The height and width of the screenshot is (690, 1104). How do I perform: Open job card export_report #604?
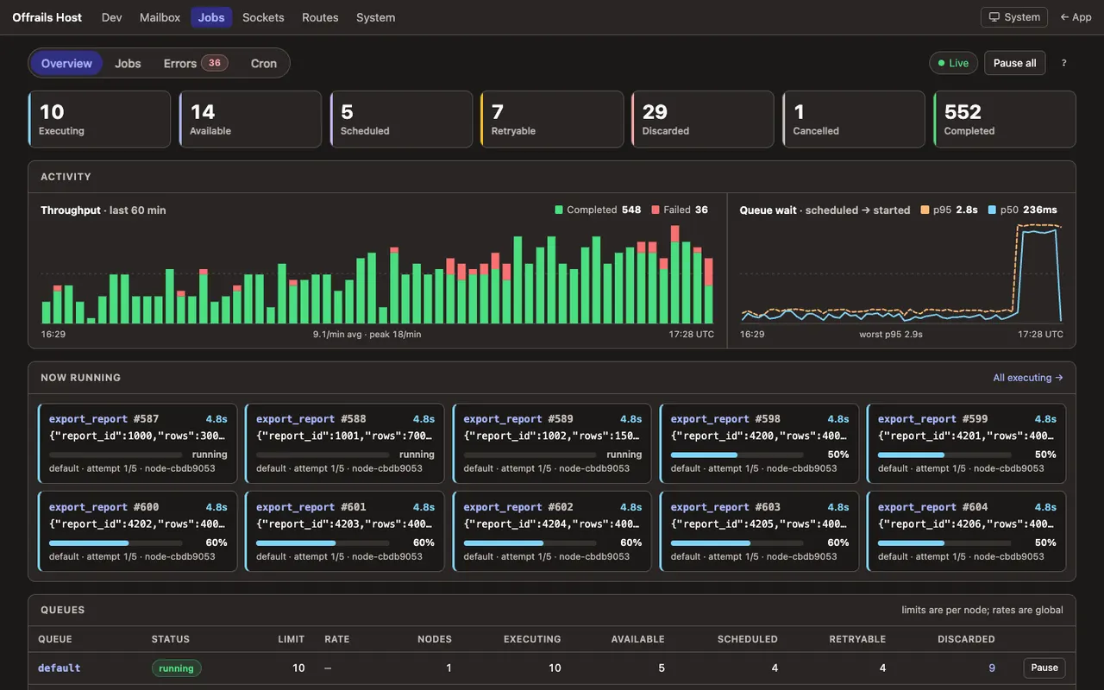click(x=966, y=531)
